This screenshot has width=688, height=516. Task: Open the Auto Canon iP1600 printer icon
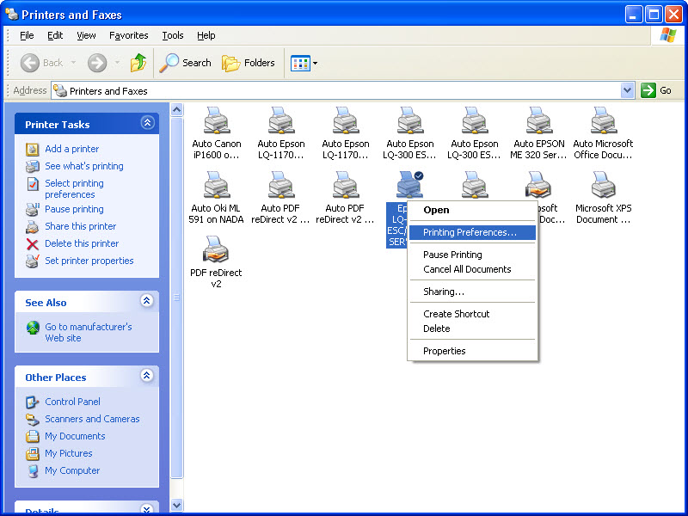click(x=216, y=121)
